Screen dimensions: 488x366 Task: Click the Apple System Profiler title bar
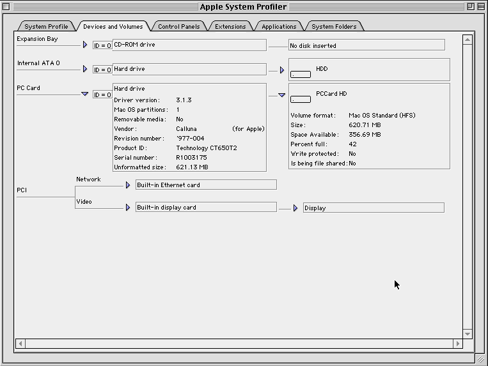coord(243,6)
